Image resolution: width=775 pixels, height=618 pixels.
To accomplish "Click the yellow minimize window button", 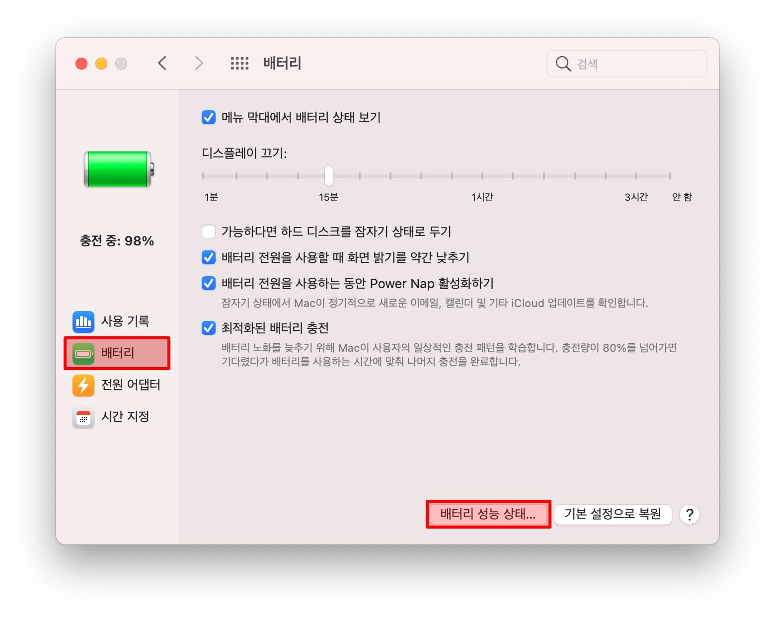I will tap(101, 64).
